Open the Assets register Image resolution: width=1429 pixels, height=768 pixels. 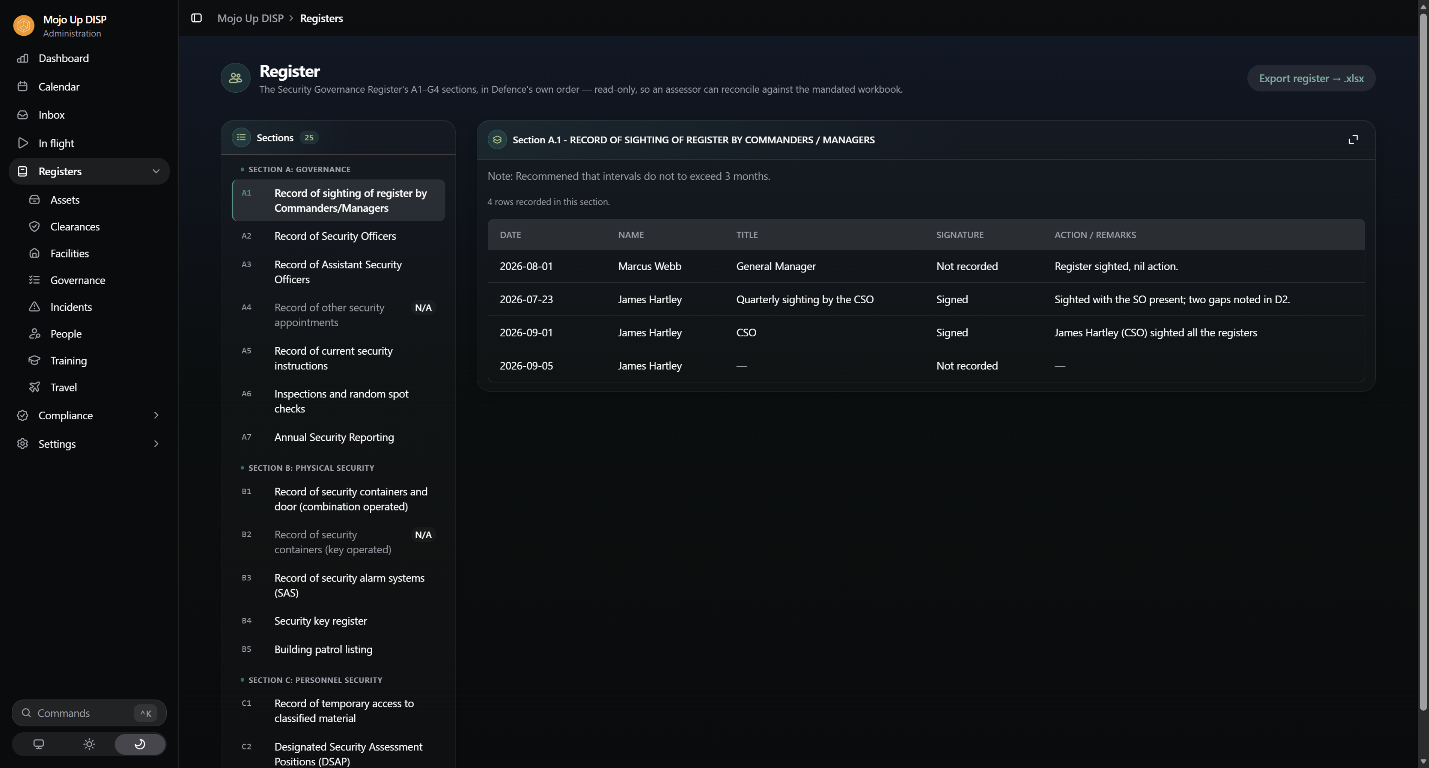[x=95, y=199]
